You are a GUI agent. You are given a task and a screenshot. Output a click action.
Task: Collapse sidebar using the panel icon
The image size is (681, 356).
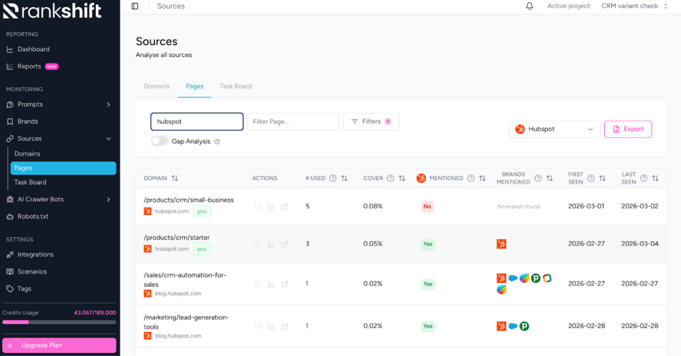tap(135, 6)
